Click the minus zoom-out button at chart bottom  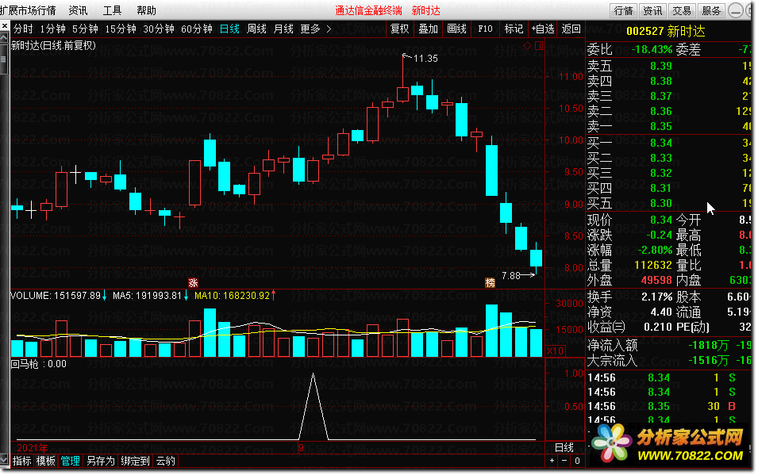click(x=564, y=461)
